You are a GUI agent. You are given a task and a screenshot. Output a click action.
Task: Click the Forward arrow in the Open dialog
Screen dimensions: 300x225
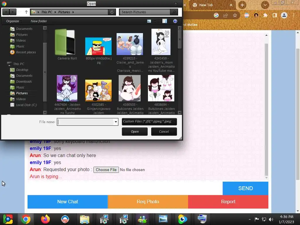pos(13,12)
